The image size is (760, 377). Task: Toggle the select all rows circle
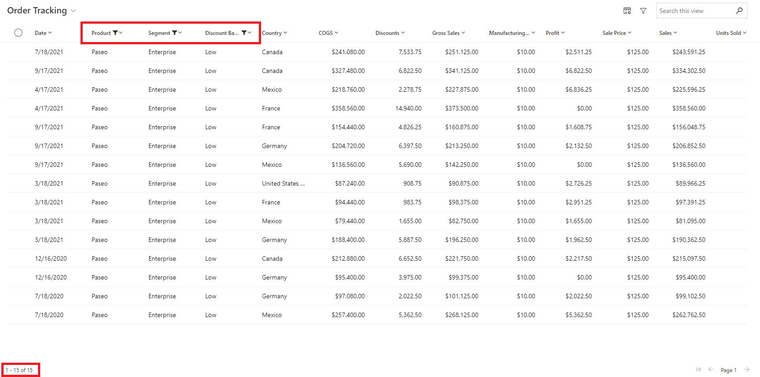(x=18, y=33)
